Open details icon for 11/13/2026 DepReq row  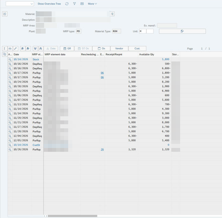10,104
